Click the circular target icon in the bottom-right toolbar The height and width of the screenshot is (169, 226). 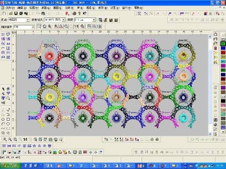click(x=152, y=140)
